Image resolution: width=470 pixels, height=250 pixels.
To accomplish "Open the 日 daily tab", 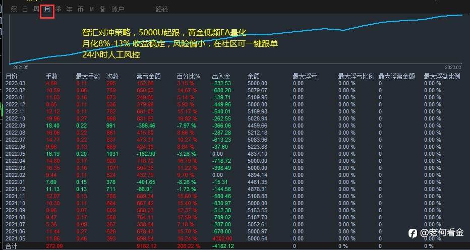I will click(25, 9).
